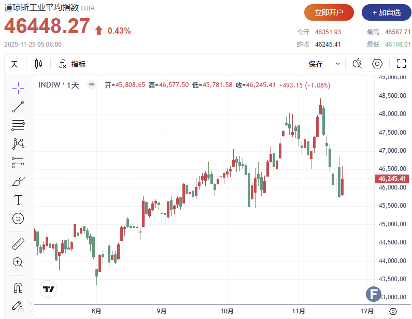
Task: Select the crosshair cursor tool
Action: (x=18, y=88)
